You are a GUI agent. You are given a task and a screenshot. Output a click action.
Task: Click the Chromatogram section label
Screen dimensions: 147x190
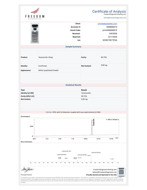pyautogui.click(x=25, y=116)
